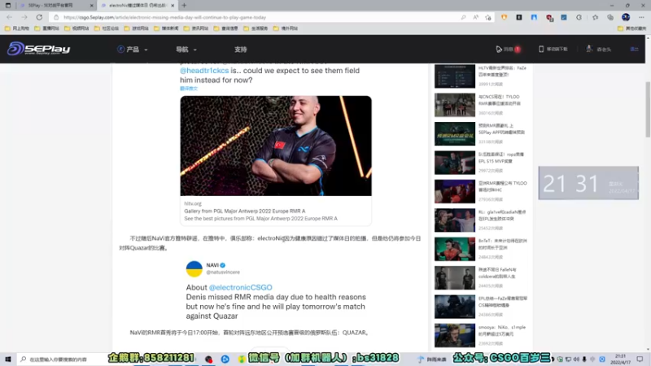The width and height of the screenshot is (651, 366).
Task: Open the zoom magnifier icon in address bar
Action: [x=463, y=17]
